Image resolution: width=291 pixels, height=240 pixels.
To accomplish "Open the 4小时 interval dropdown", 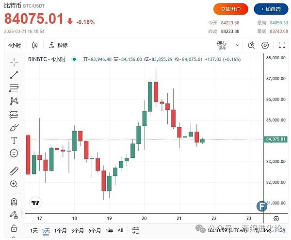I will (x=14, y=45).
